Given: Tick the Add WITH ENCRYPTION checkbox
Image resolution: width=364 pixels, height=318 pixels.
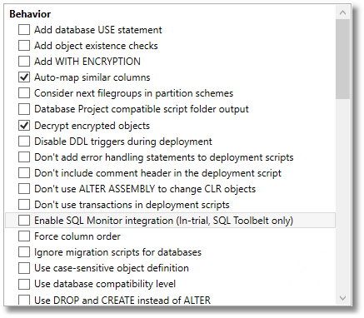Looking at the screenshot, I should [x=24, y=61].
